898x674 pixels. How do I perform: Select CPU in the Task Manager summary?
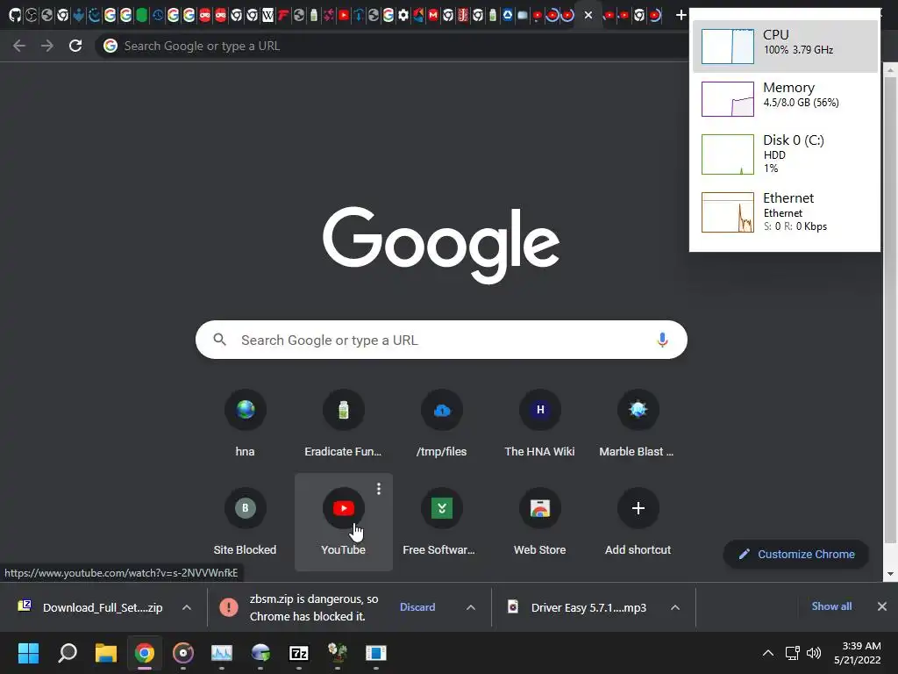pyautogui.click(x=785, y=46)
